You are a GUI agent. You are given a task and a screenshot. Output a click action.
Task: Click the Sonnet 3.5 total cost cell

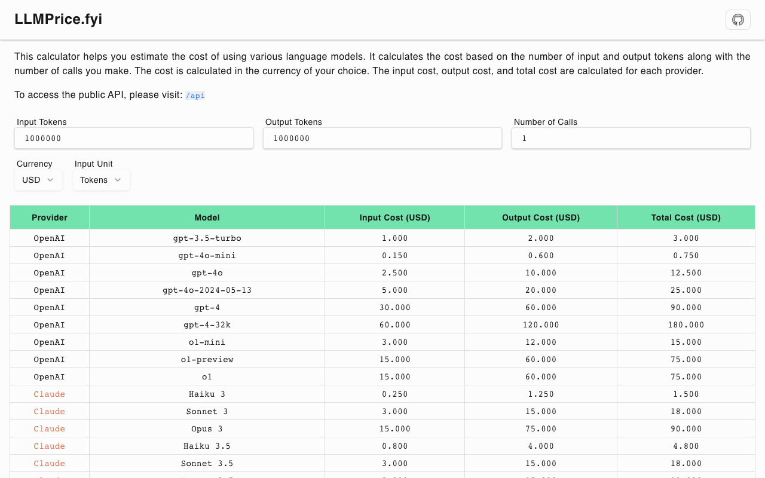(686, 463)
